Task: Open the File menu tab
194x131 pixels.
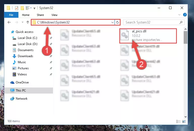Action: (x=11, y=15)
